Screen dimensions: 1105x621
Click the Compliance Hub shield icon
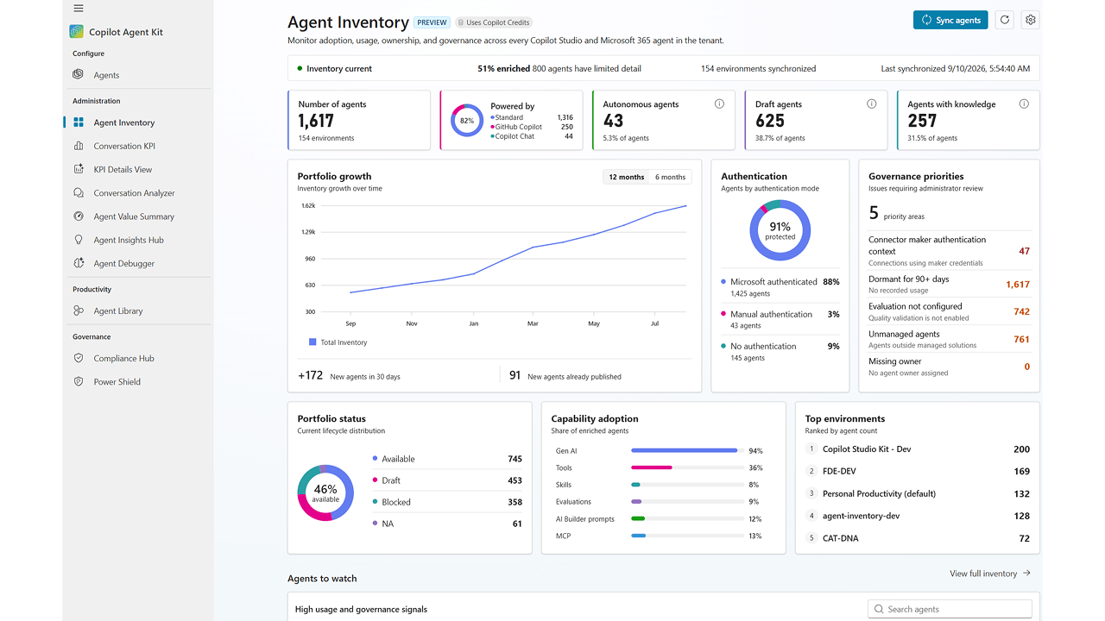[x=79, y=358]
